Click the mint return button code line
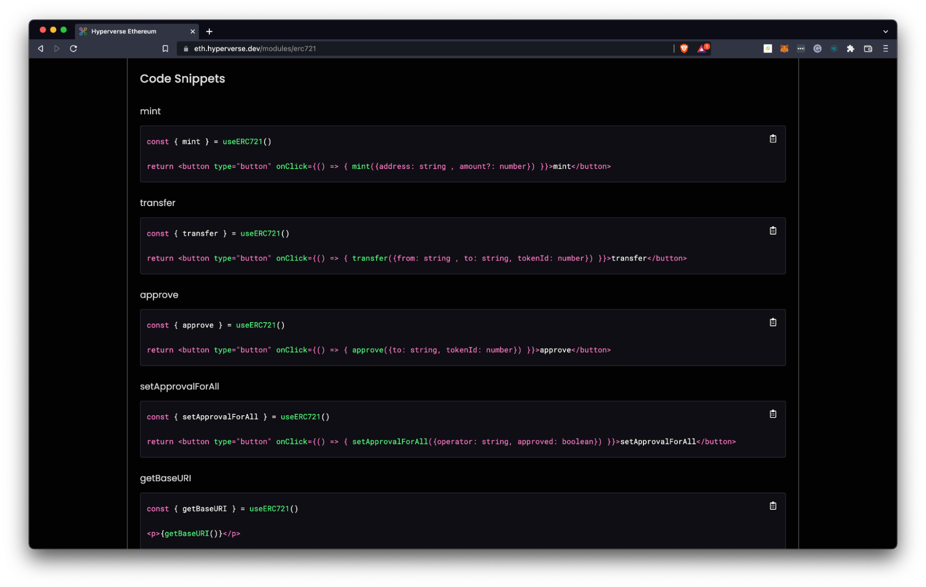This screenshot has width=926, height=587. tap(379, 166)
